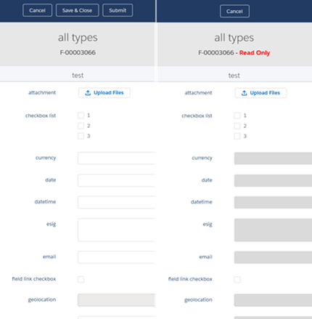
Task: Click the editable esig signature box
Action: (116, 230)
